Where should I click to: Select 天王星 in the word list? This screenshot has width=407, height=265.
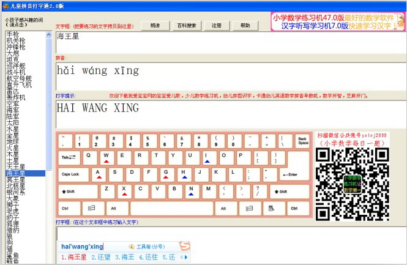(16, 167)
